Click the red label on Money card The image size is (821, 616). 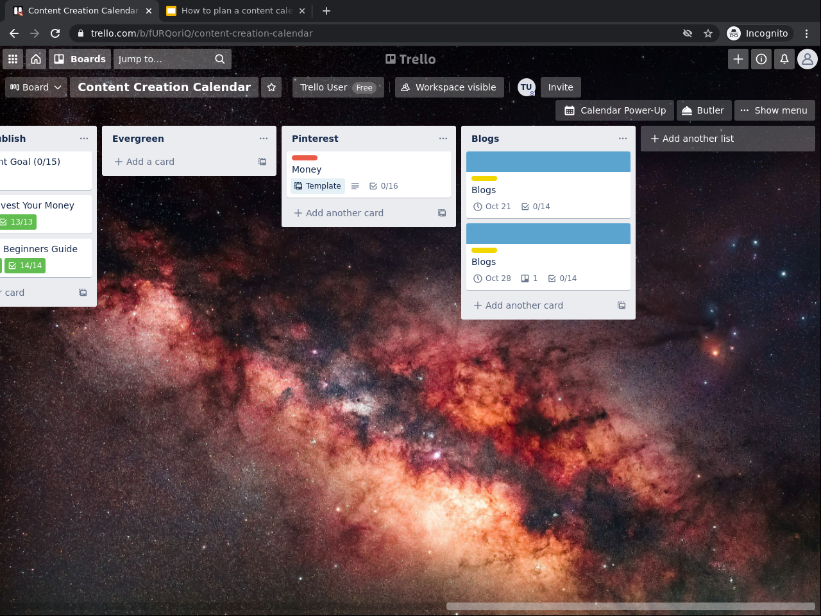(x=305, y=158)
